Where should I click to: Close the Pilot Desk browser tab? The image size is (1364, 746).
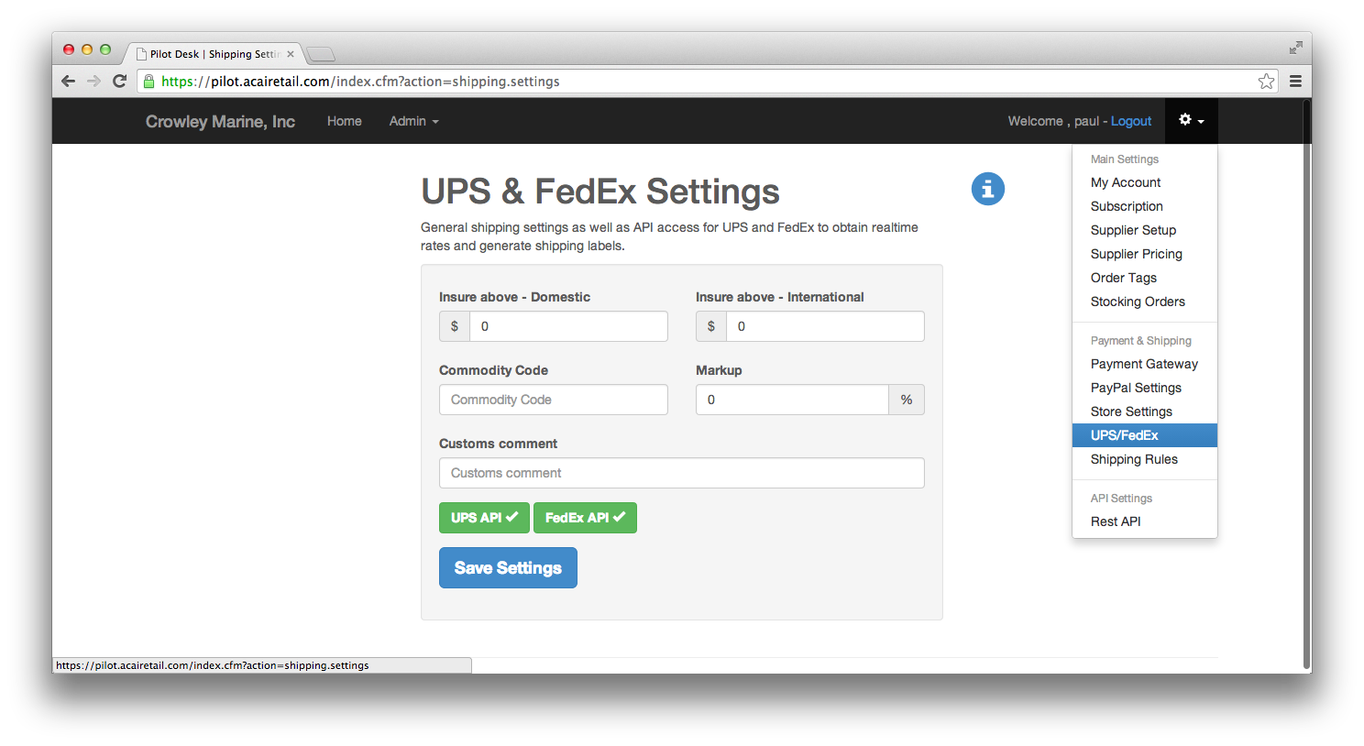point(291,54)
